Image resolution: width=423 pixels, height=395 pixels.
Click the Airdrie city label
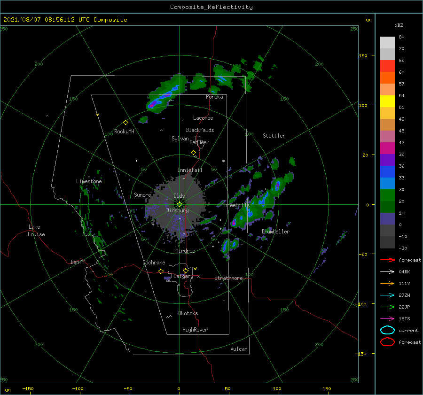[x=185, y=251]
